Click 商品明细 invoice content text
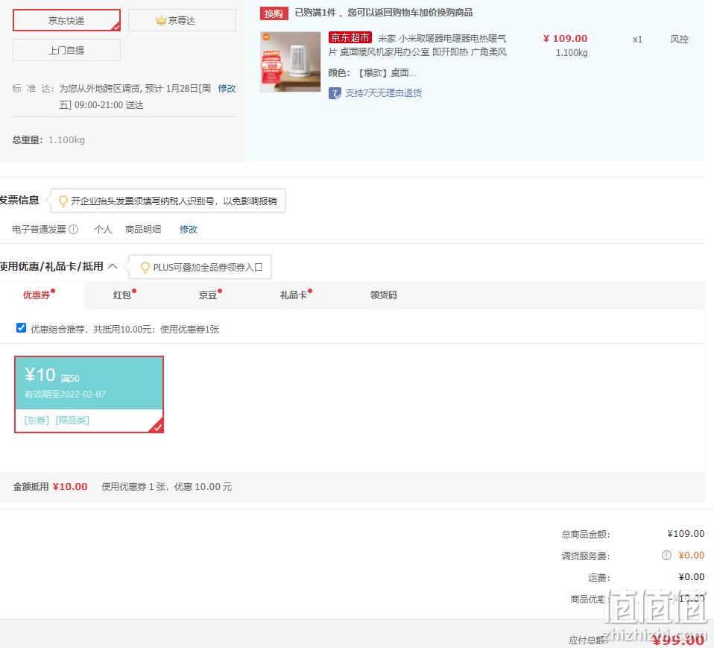714x648 pixels. [143, 229]
